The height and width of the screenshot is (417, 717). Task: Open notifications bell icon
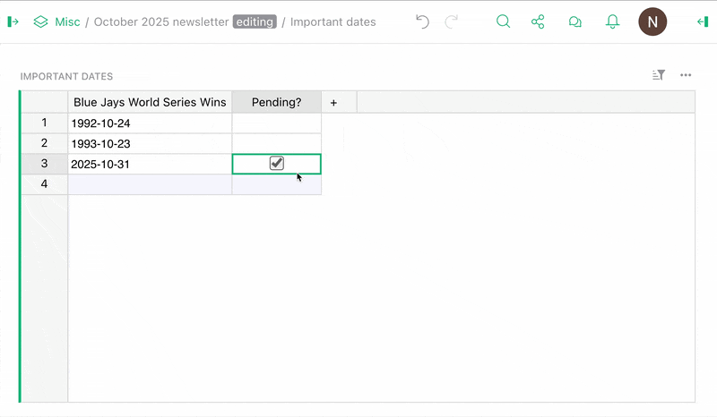(x=613, y=21)
